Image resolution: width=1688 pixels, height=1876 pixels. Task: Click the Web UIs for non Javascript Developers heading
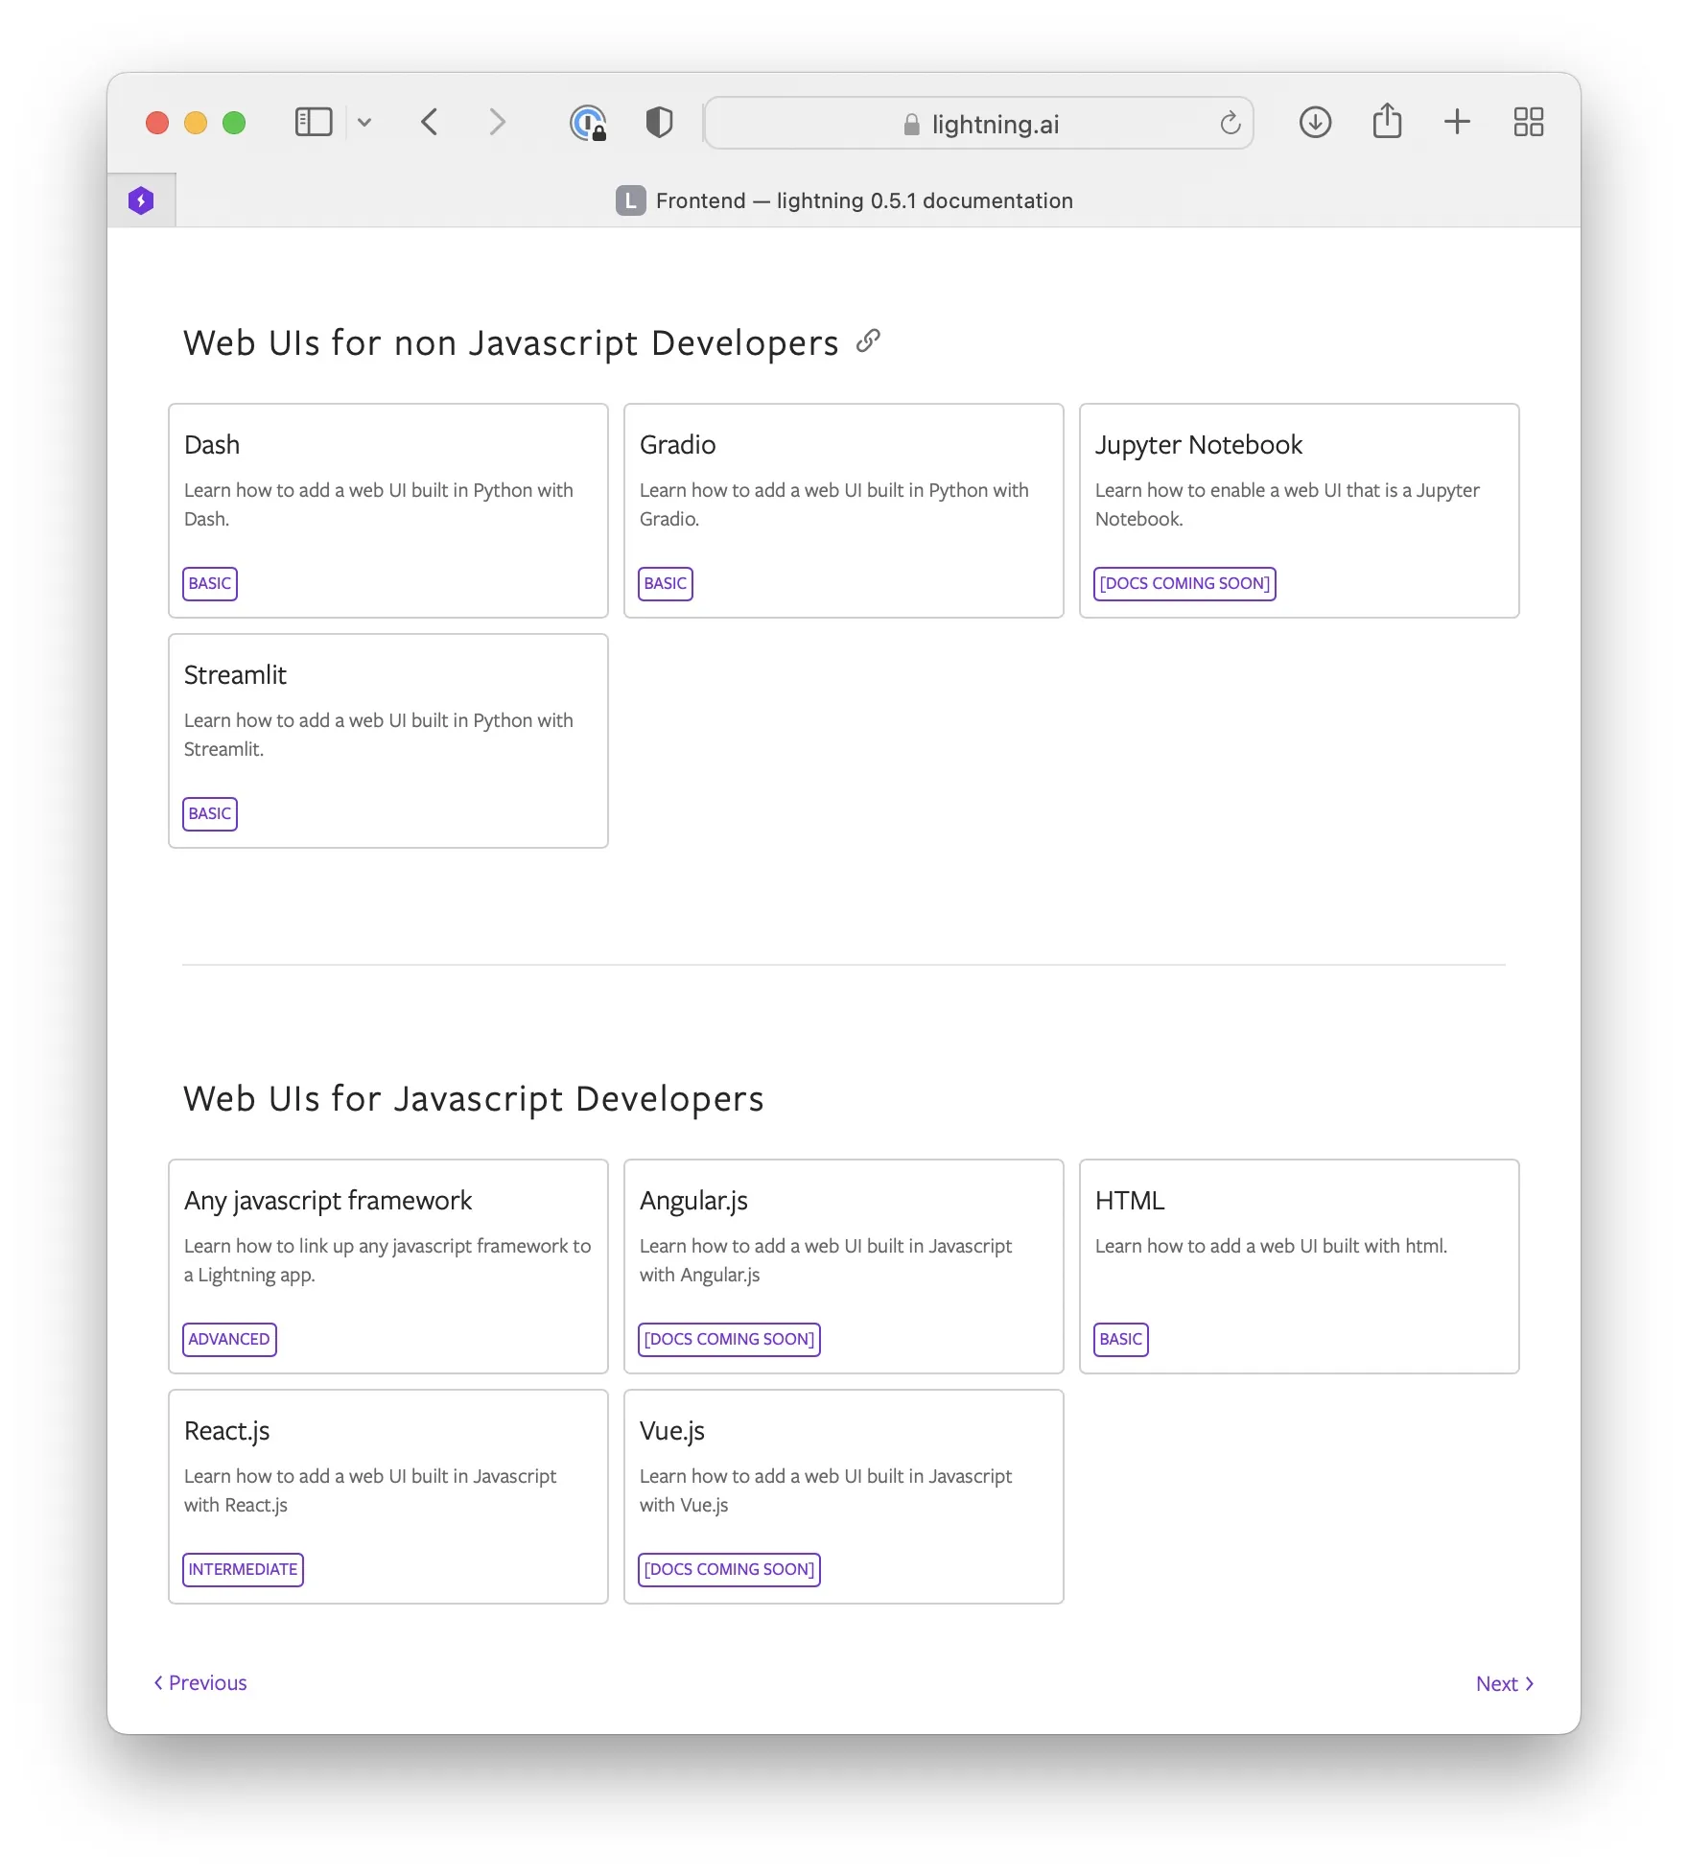(511, 343)
